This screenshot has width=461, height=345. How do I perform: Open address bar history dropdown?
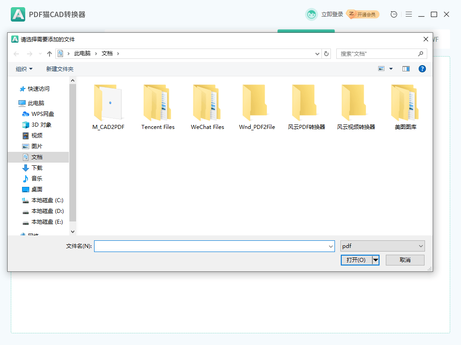click(317, 54)
